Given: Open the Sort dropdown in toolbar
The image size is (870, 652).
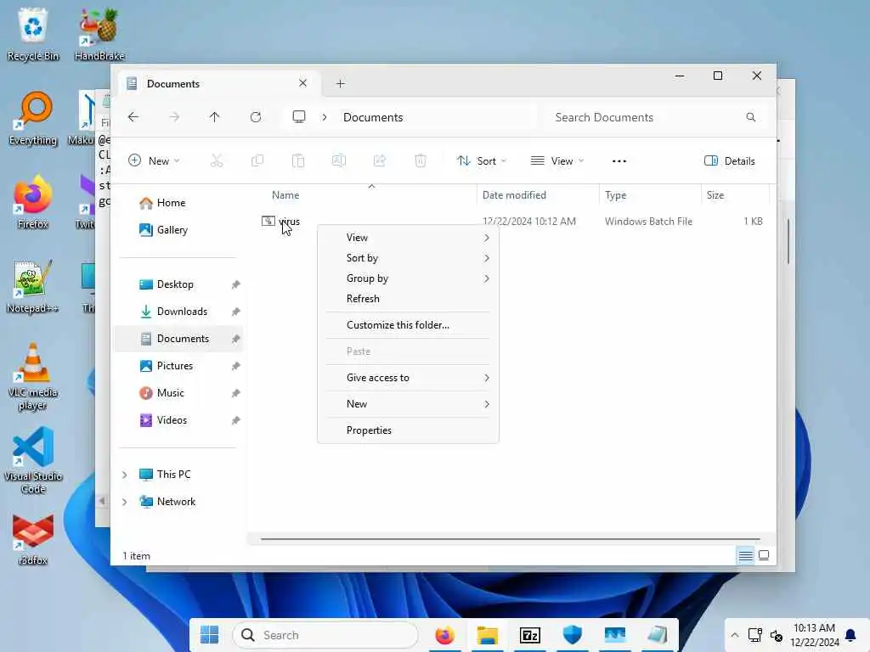Looking at the screenshot, I should click(482, 160).
